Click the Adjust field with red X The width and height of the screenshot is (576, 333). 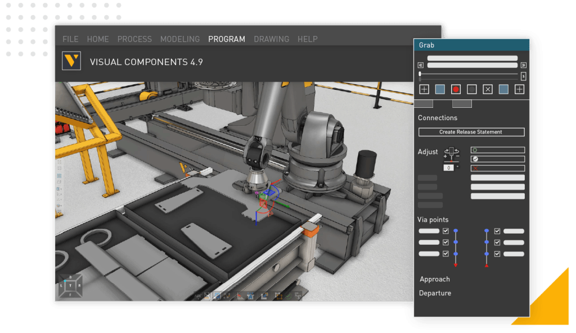(x=498, y=168)
